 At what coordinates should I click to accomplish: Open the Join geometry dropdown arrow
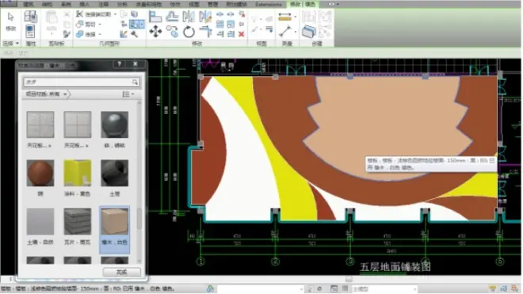(100, 34)
